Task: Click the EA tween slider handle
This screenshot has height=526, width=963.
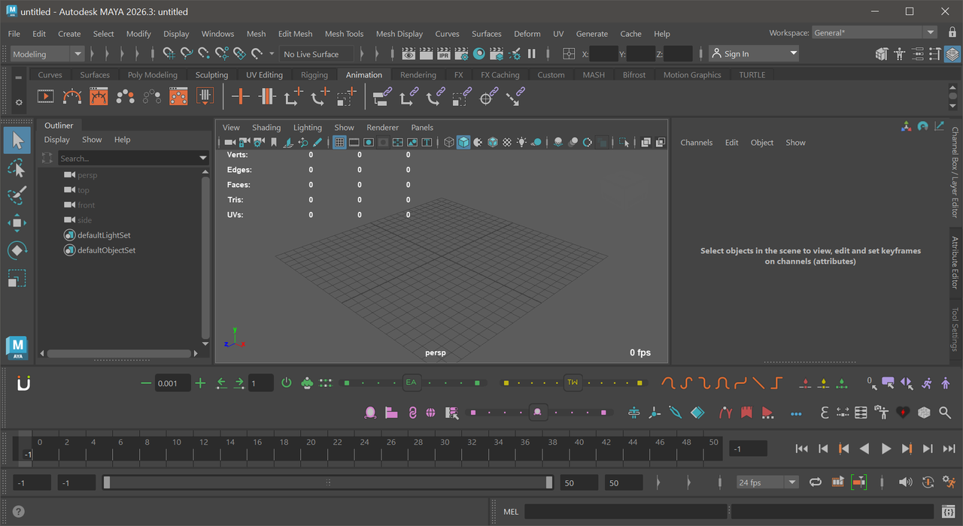Action: click(x=411, y=382)
